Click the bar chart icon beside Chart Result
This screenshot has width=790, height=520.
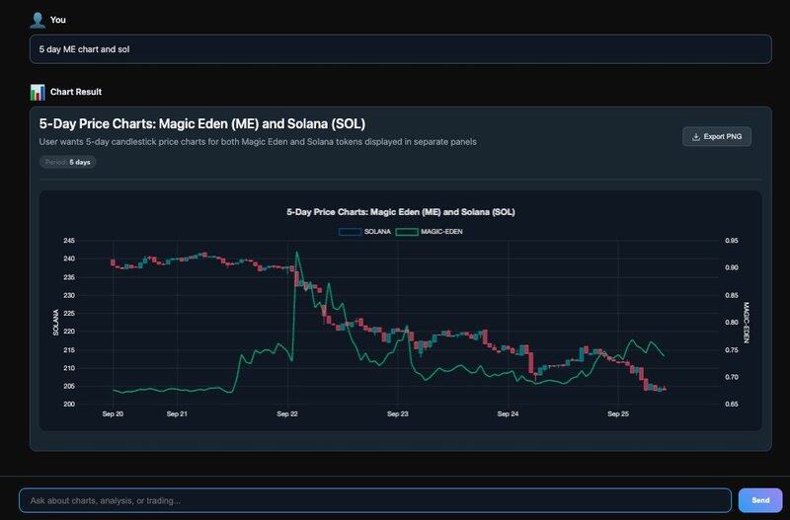tap(38, 92)
